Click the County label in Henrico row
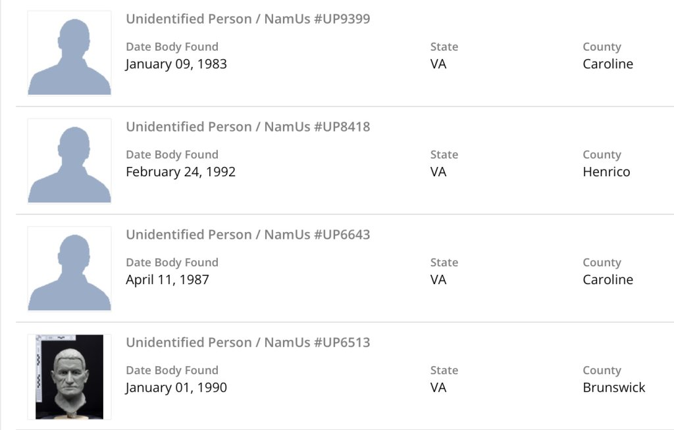Image resolution: width=674 pixels, height=430 pixels. 602,155
